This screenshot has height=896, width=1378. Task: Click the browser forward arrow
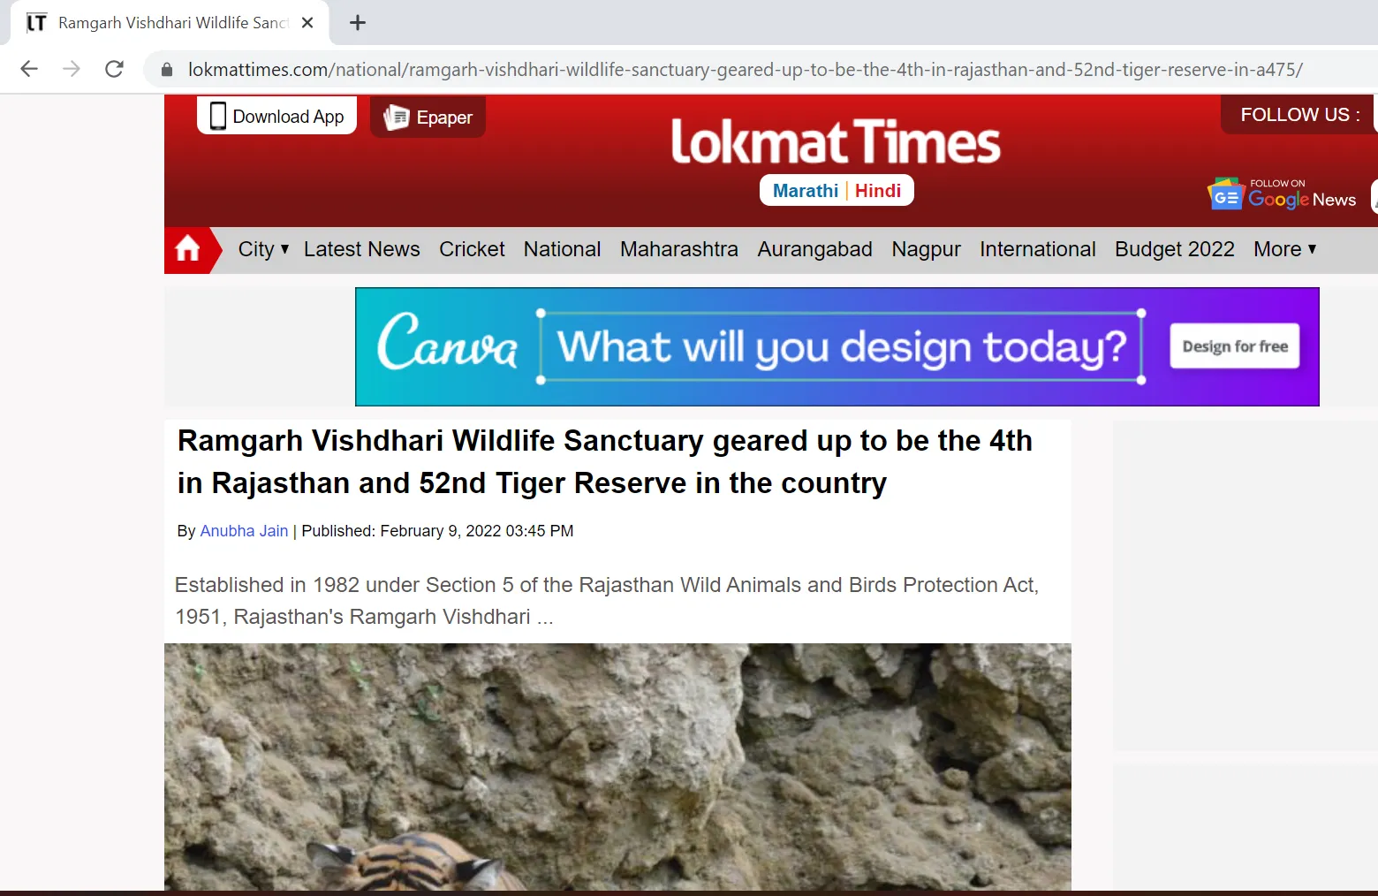pos(72,69)
